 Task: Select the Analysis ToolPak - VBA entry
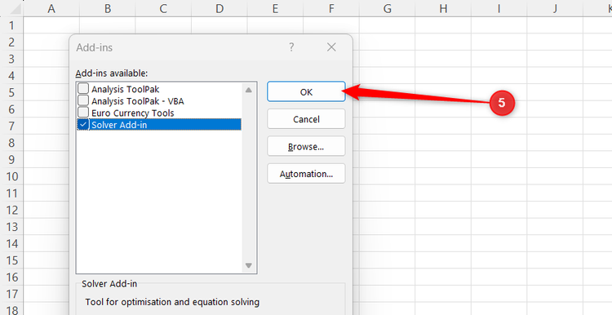pyautogui.click(x=137, y=101)
